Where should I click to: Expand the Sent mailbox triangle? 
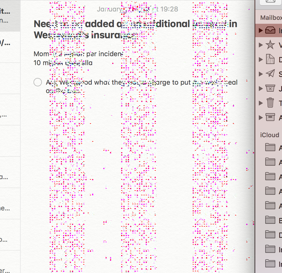261,74
